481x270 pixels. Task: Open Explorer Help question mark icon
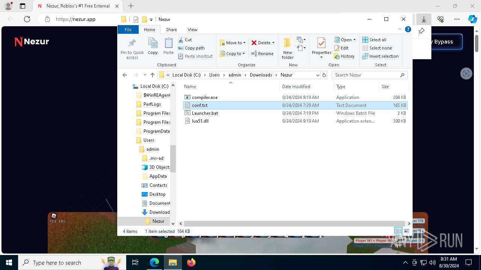(x=408, y=30)
